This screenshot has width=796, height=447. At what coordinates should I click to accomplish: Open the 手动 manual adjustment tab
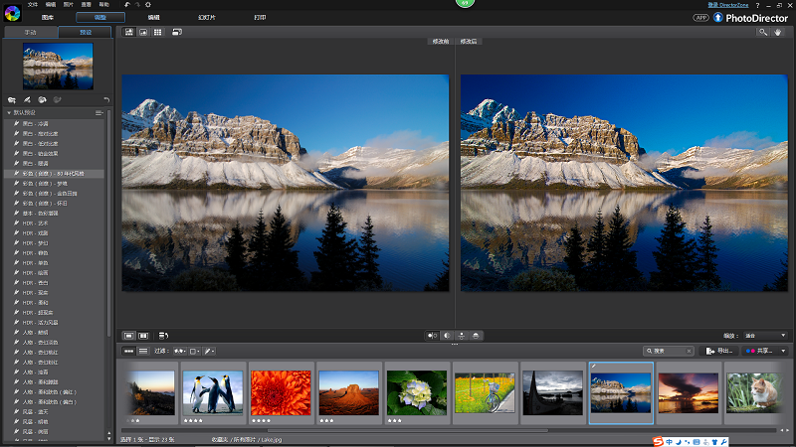pyautogui.click(x=30, y=32)
